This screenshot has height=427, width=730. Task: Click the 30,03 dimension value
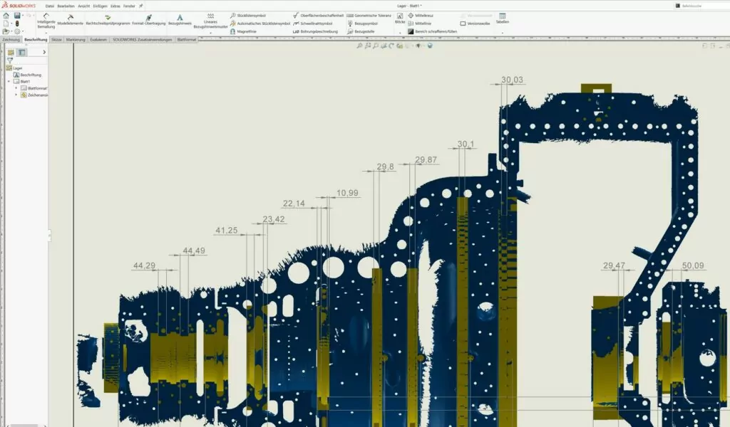pos(512,80)
